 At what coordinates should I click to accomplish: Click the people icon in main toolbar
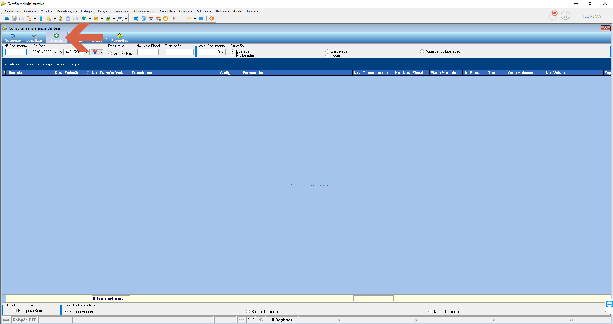click(14, 19)
